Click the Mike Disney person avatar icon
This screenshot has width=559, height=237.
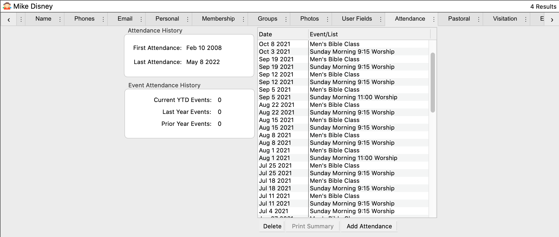pos(7,6)
